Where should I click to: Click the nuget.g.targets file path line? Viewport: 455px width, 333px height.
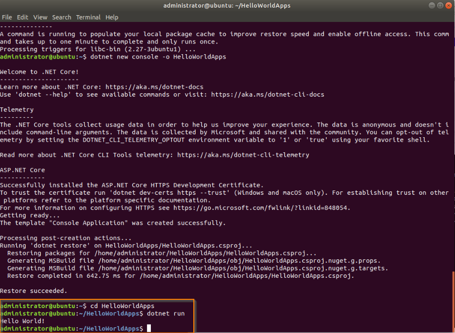click(198, 268)
